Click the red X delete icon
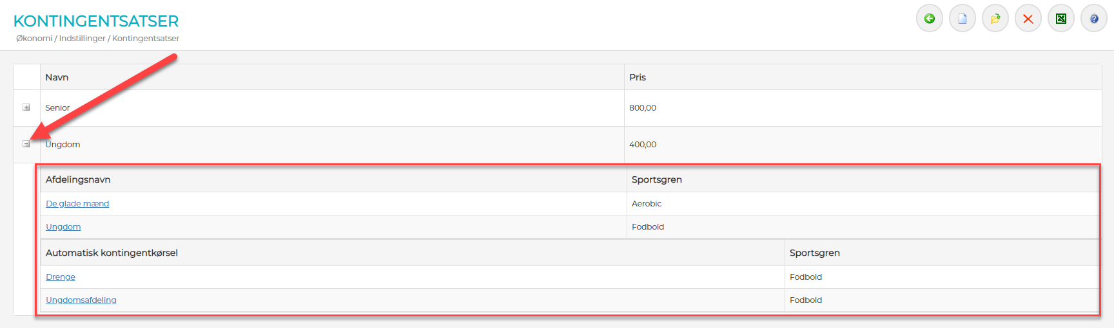This screenshot has height=328, width=1114. point(1028,19)
